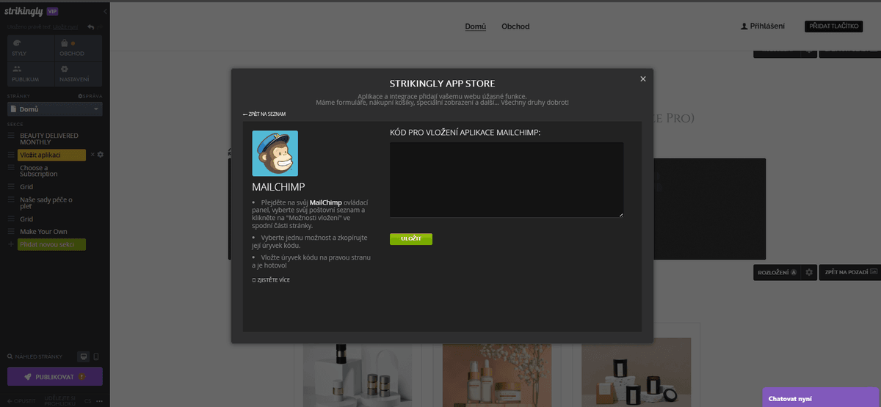Select the 'Vložit aplikaci' section
Screen dimensions: 881x407
[51, 155]
